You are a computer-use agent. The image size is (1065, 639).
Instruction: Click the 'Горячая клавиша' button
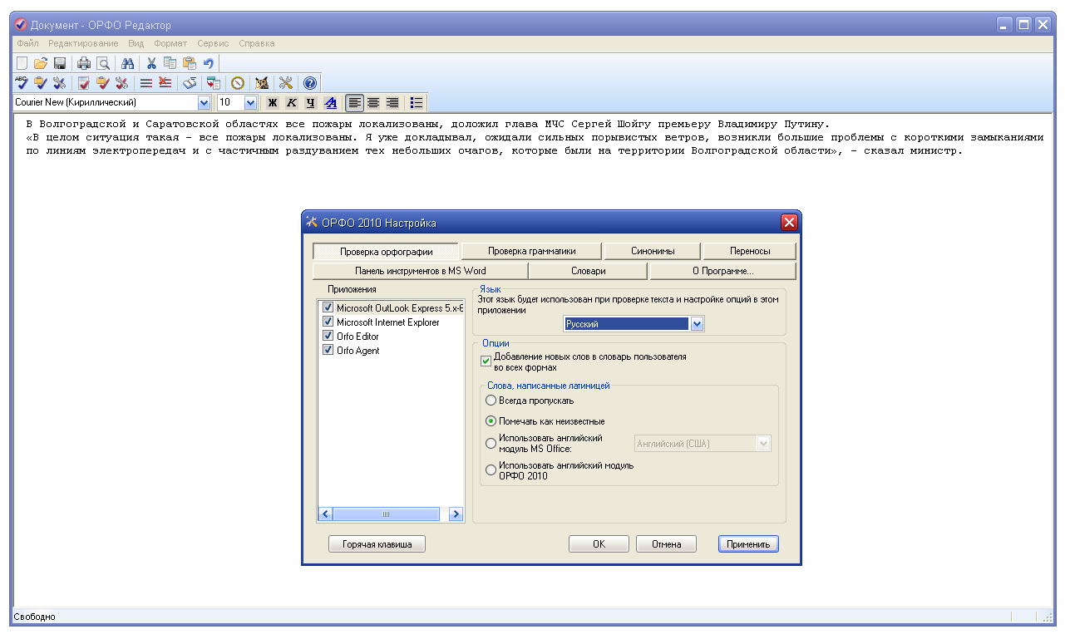point(377,544)
